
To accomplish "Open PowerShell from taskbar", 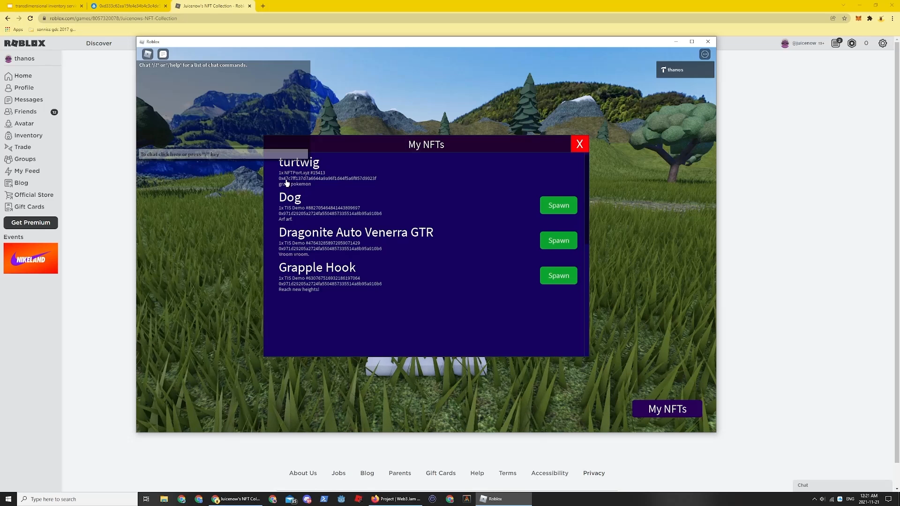I will (x=324, y=499).
